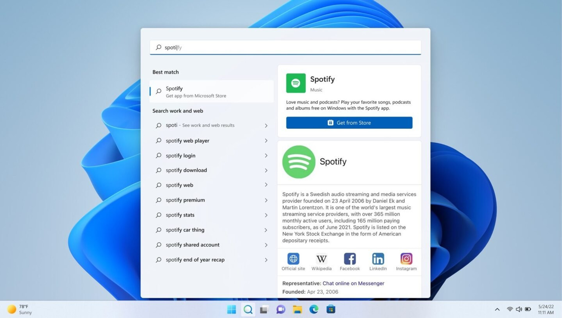Click the Search icon on taskbar
562x318 pixels.
pos(248,309)
